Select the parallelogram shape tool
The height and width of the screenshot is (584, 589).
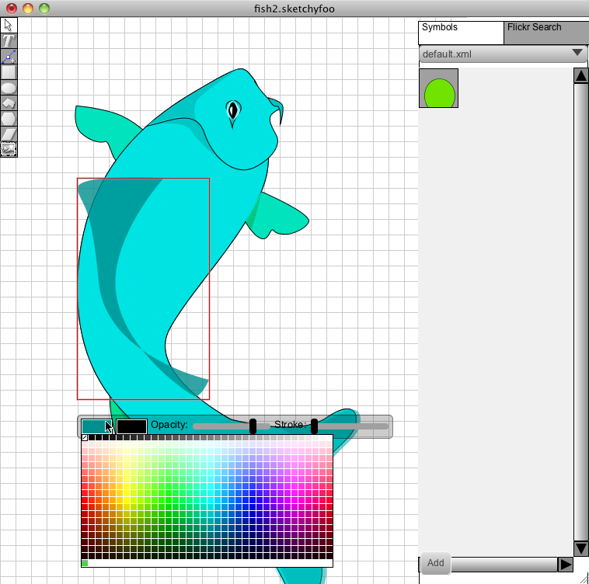tap(9, 134)
